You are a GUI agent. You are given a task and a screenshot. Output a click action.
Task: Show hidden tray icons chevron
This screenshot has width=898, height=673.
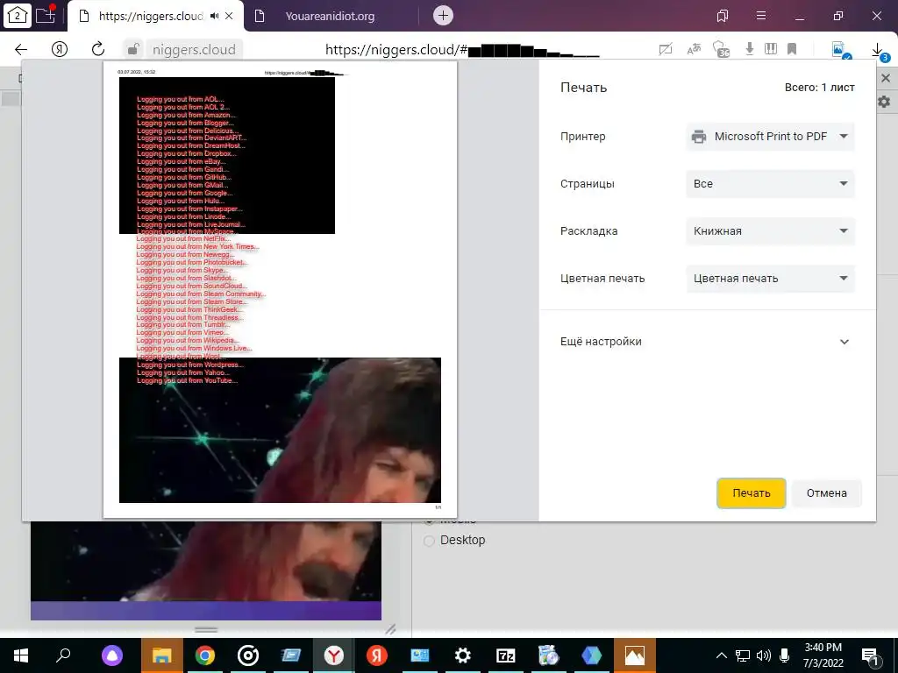(722, 655)
